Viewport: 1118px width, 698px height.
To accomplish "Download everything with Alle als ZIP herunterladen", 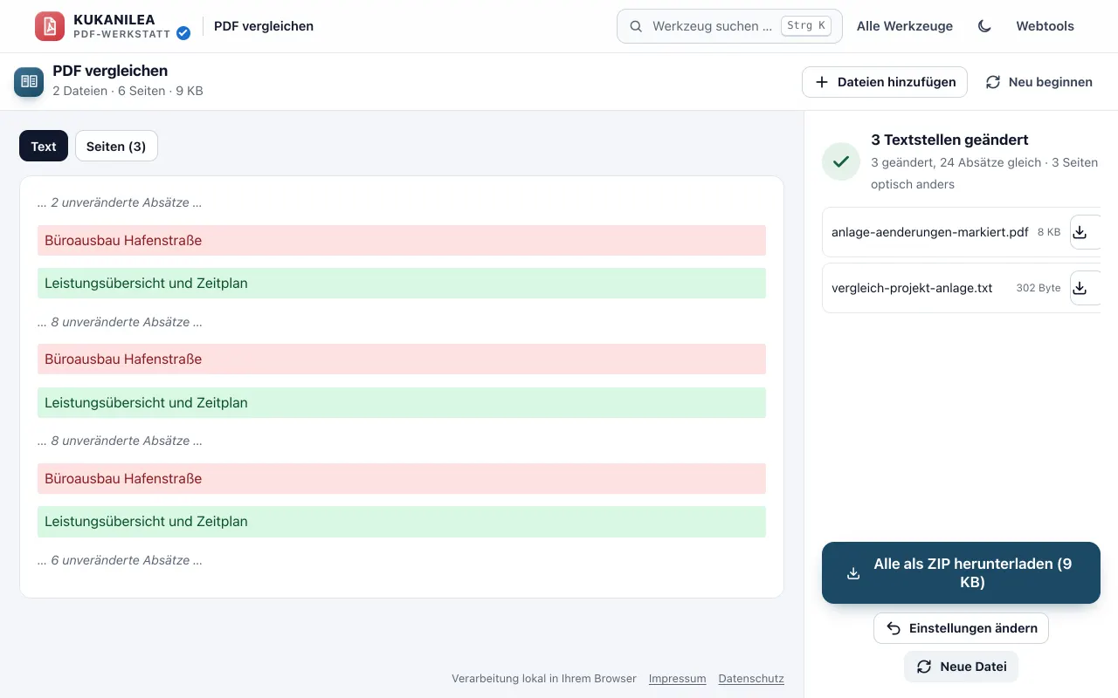I will [x=961, y=573].
